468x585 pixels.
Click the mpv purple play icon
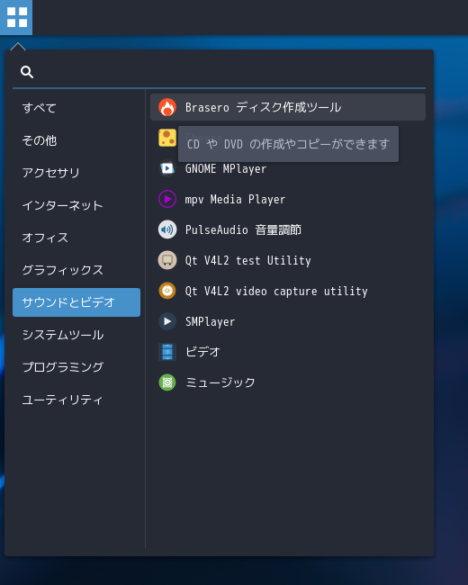[x=167, y=199]
